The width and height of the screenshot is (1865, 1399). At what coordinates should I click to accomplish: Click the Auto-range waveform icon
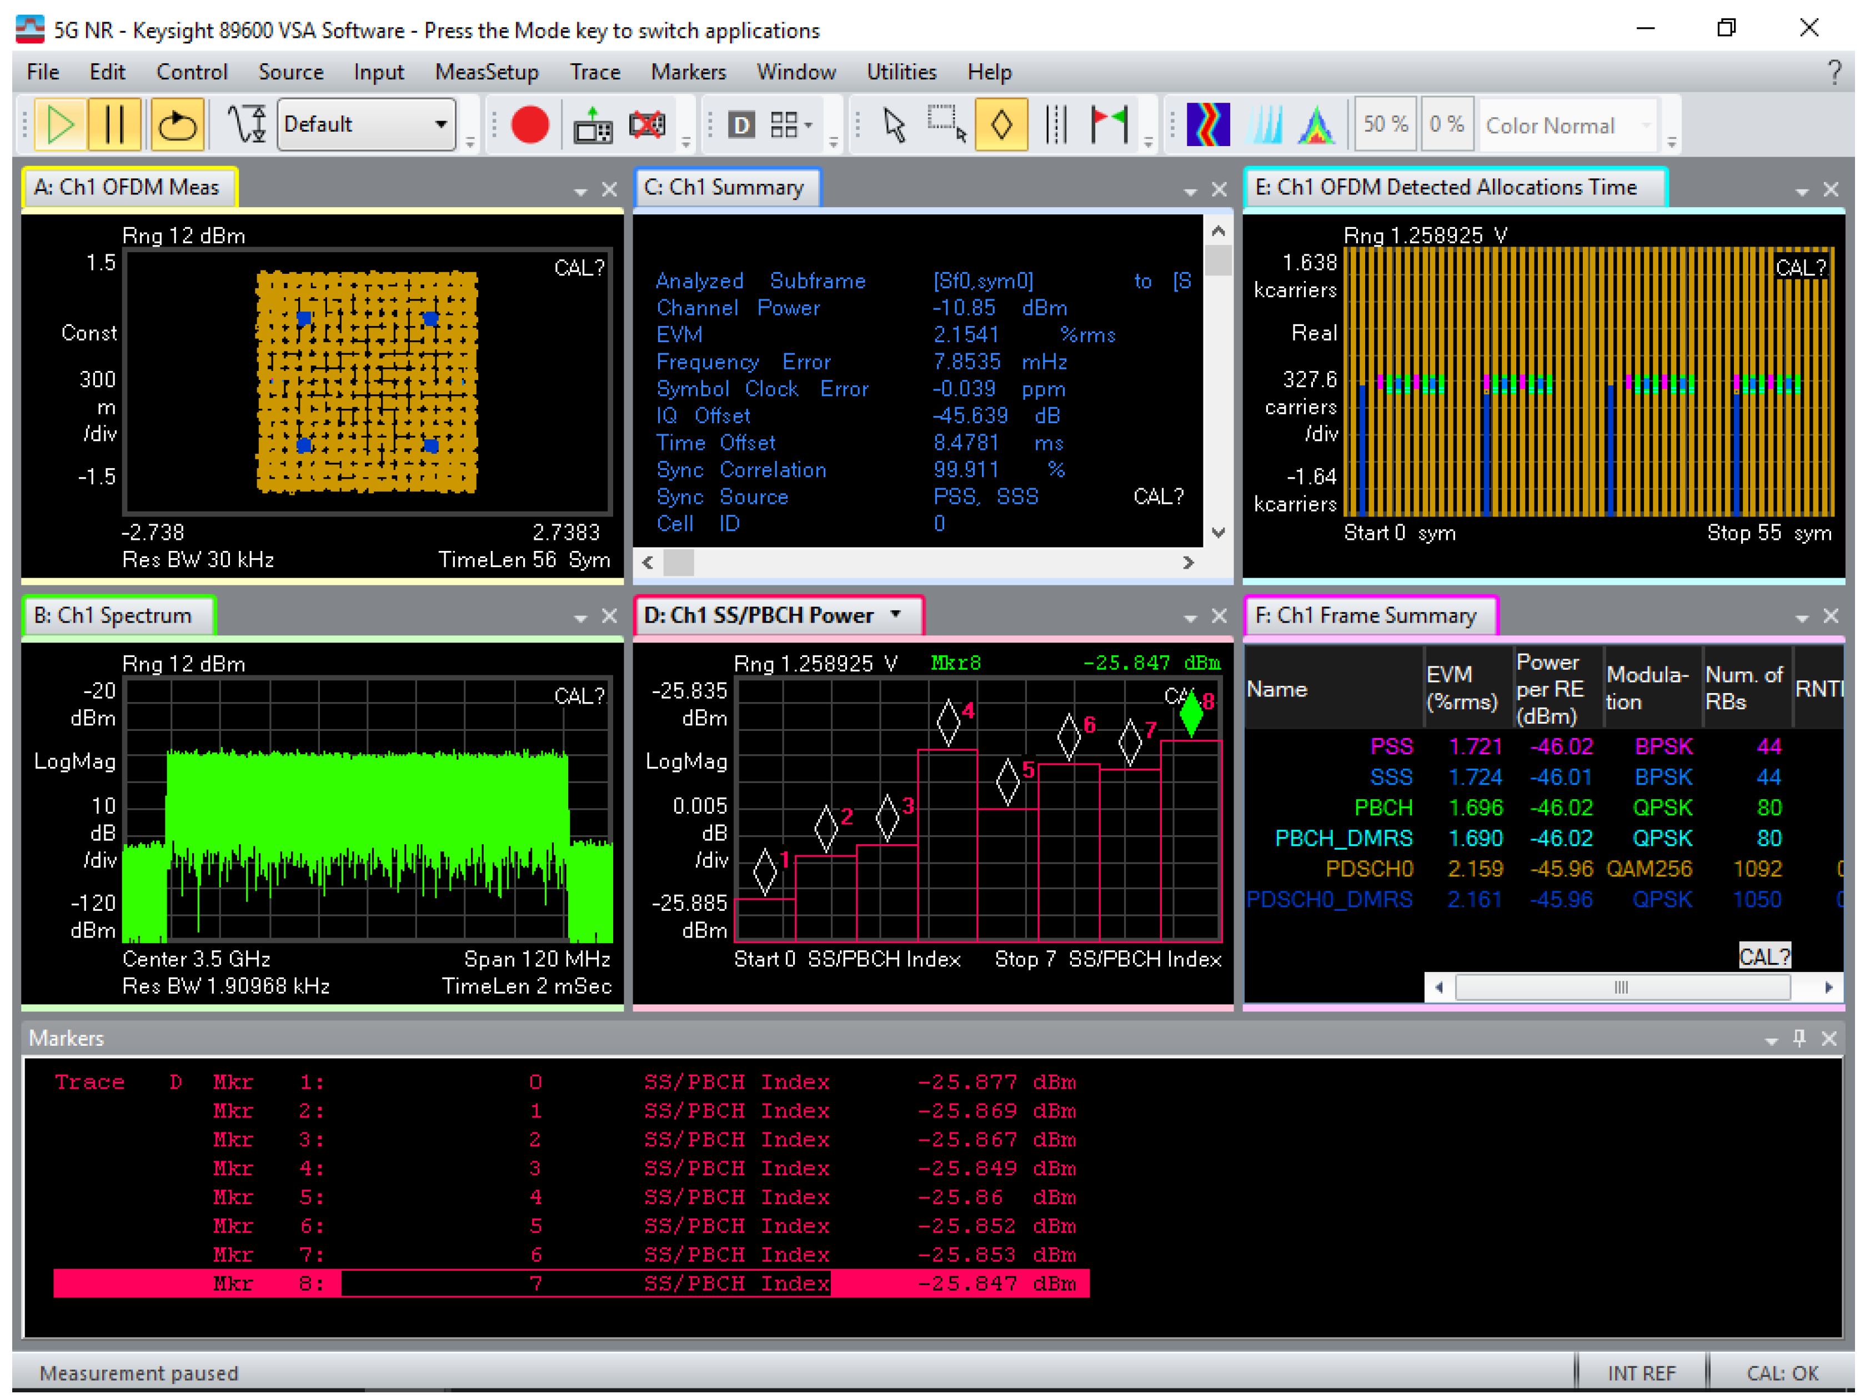click(246, 125)
